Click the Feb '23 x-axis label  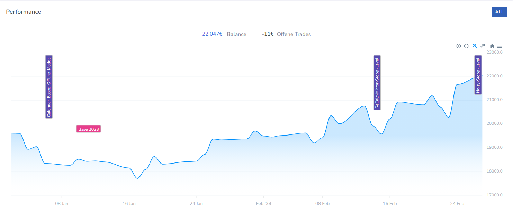(264, 204)
